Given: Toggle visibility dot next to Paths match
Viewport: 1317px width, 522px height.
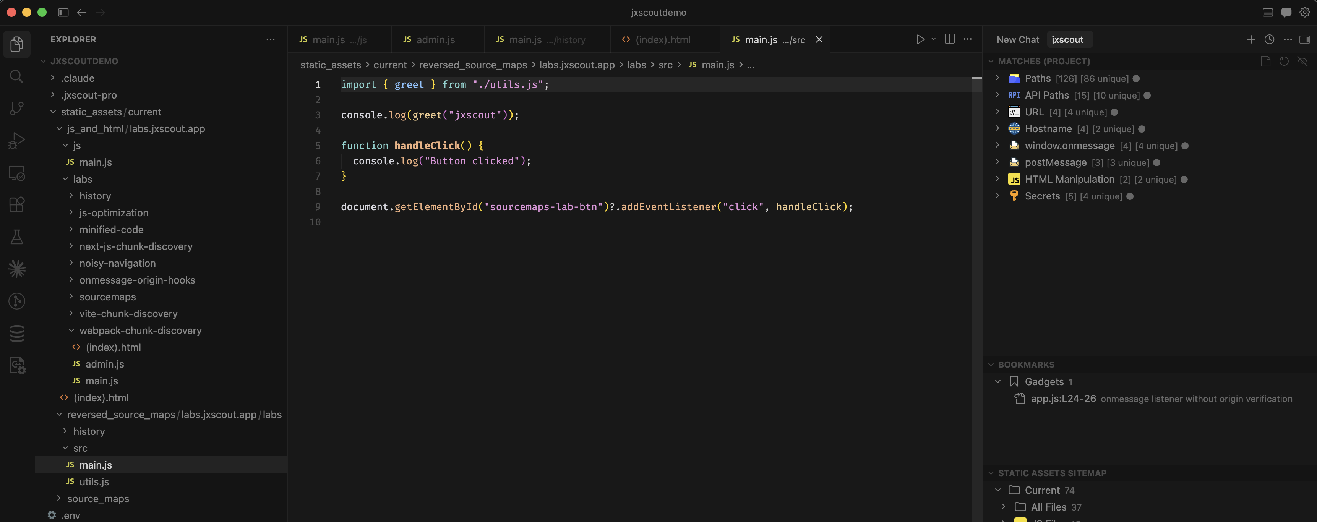Looking at the screenshot, I should [1136, 78].
